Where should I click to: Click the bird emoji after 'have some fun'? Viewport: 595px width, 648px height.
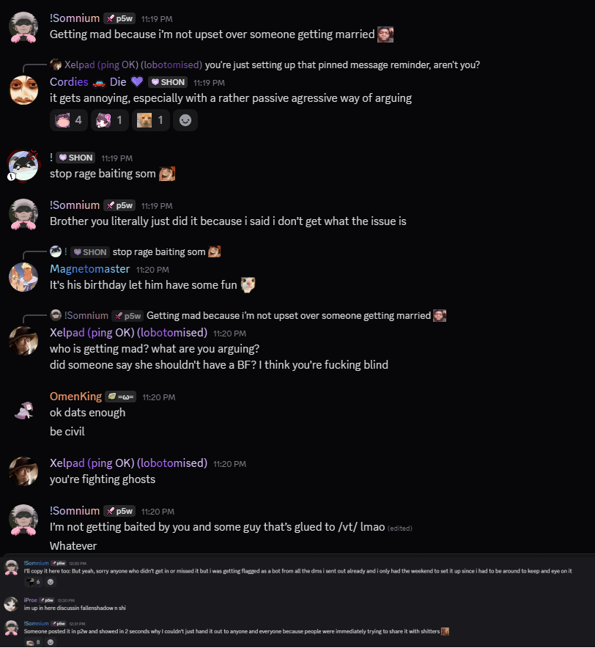click(248, 284)
